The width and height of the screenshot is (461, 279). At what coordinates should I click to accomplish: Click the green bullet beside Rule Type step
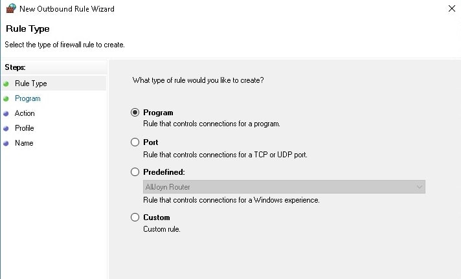click(6, 84)
